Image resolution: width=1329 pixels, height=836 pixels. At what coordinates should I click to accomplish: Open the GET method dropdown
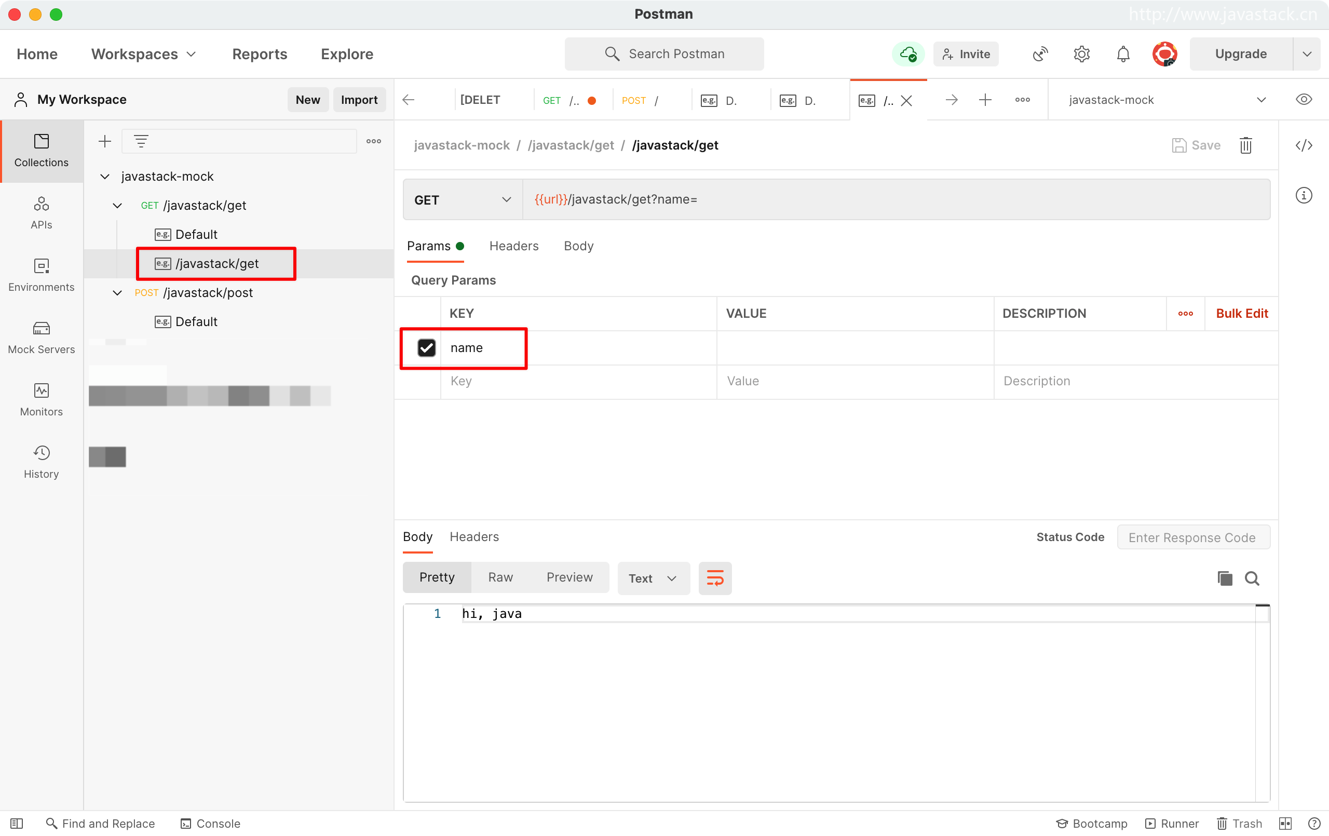click(463, 200)
